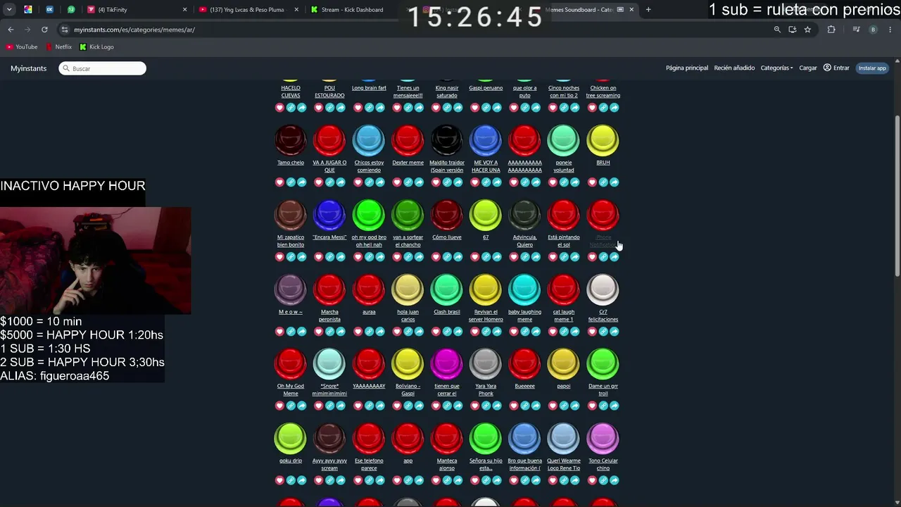Play the 67 sound button
Screen dimensions: 901x507
pyautogui.click(x=486, y=215)
